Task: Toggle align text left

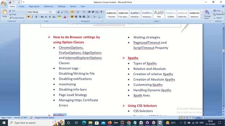Action: (x=72, y=17)
